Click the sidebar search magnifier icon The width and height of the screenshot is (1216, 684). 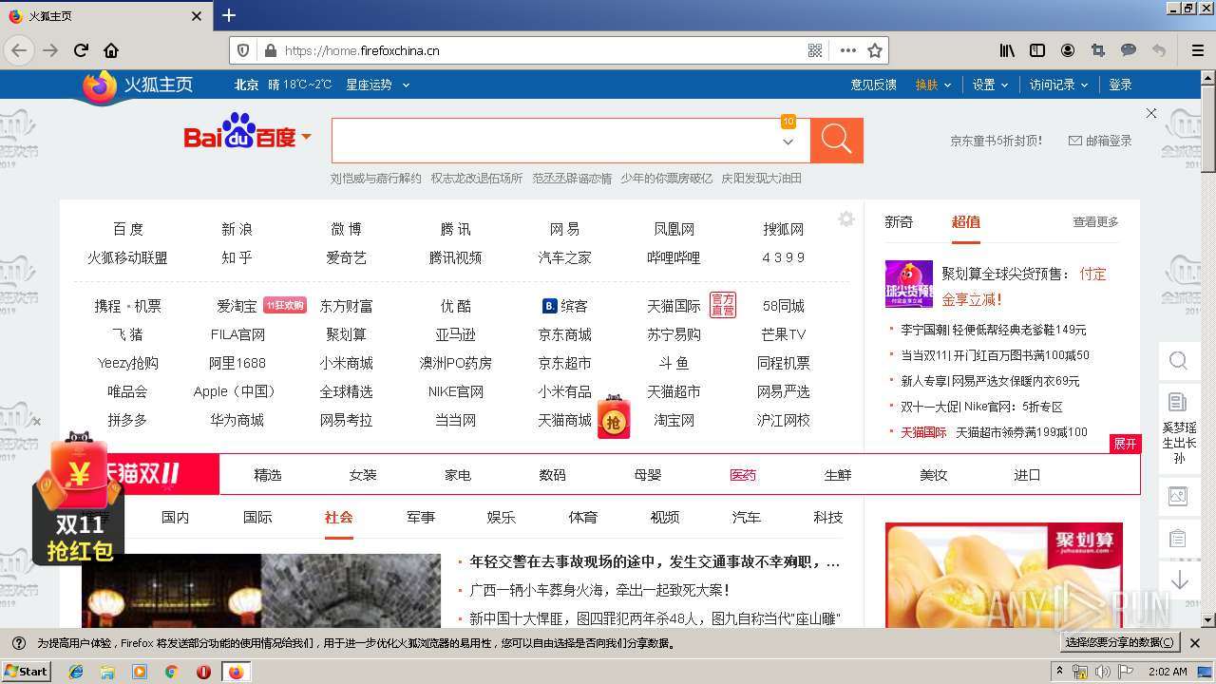tap(1178, 361)
